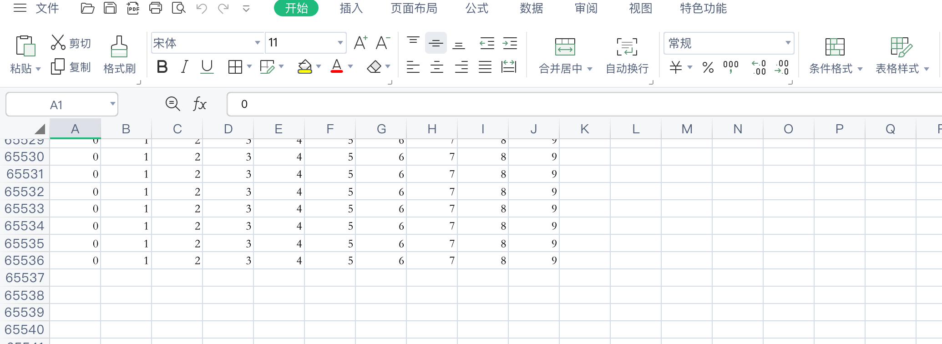Click the Format Painter (格式刷) icon

pyautogui.click(x=119, y=47)
